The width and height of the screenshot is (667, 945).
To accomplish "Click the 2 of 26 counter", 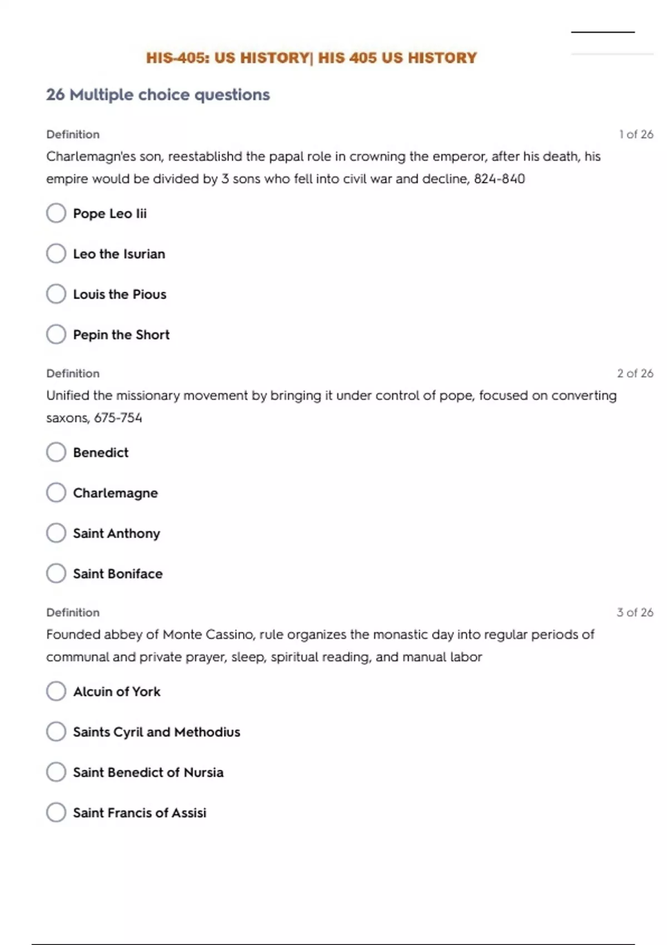I will (x=635, y=374).
